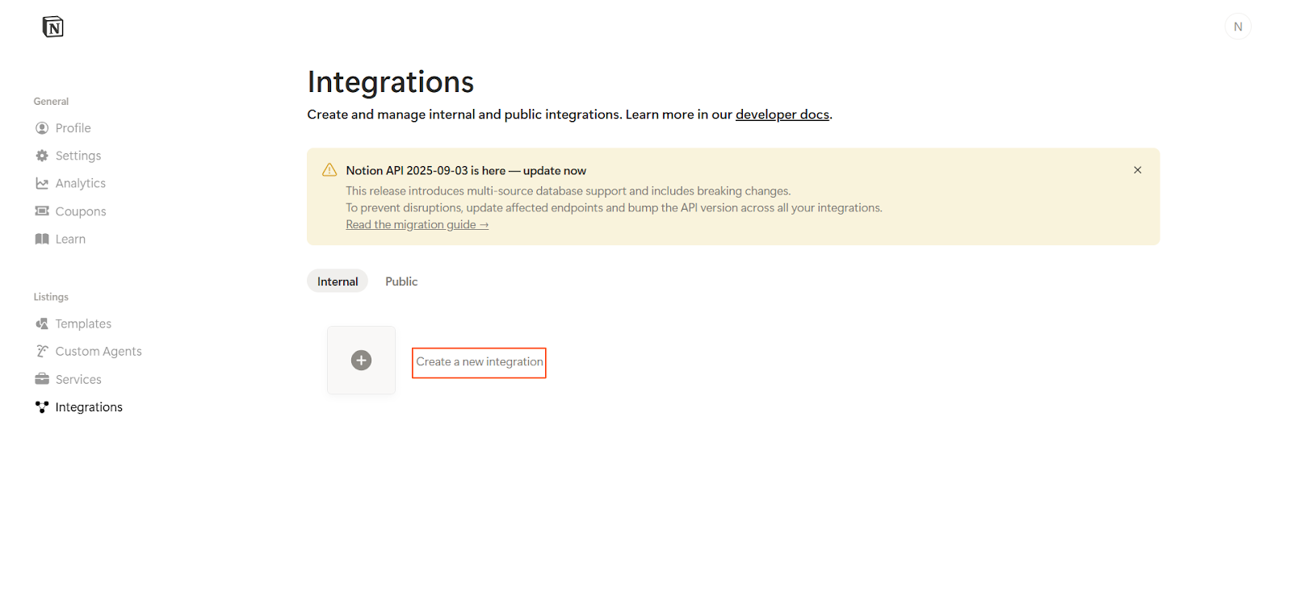Click the Settings gear icon
The image size is (1292, 613).
click(x=42, y=156)
